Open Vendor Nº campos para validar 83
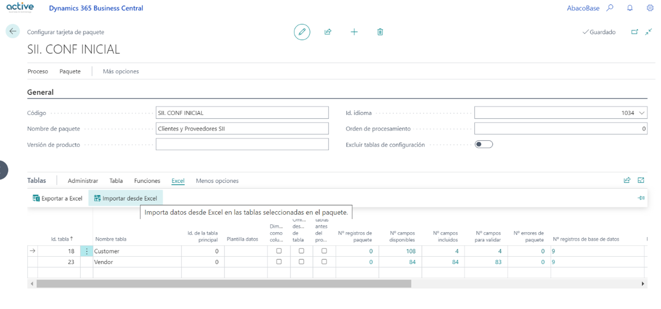Viewport: 661px width, 309px height. pyautogui.click(x=498, y=262)
